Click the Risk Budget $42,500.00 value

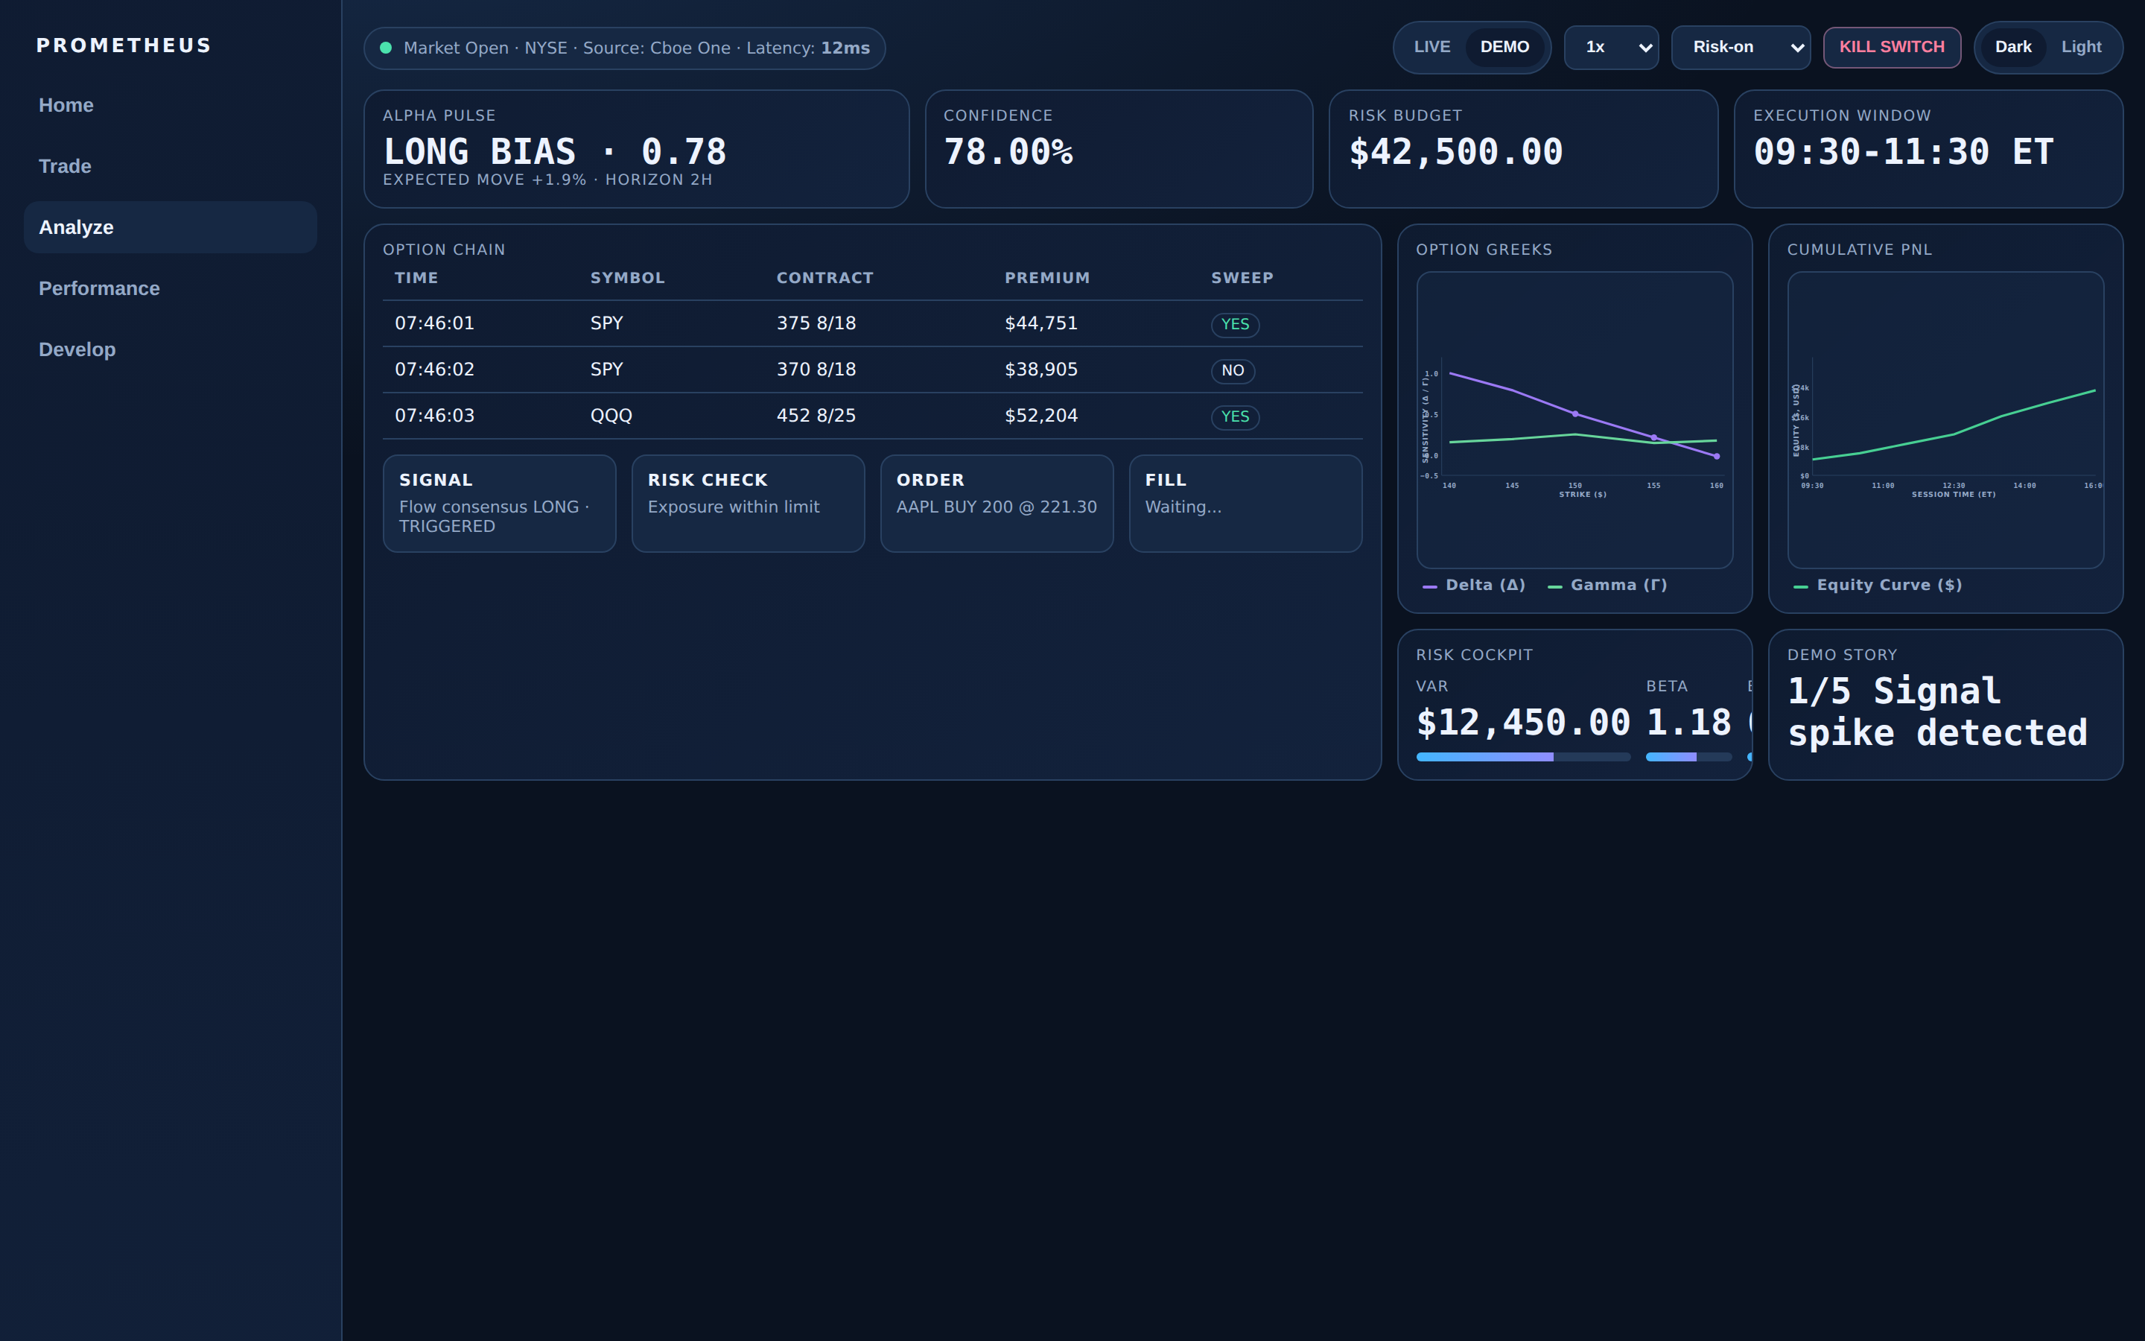(1455, 153)
